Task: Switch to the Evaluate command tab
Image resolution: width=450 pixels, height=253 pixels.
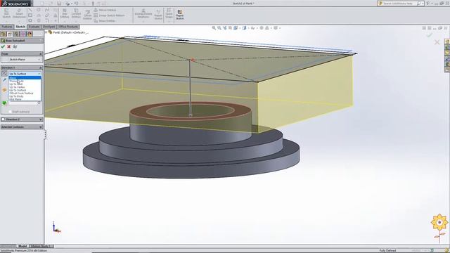Action: pos(34,27)
